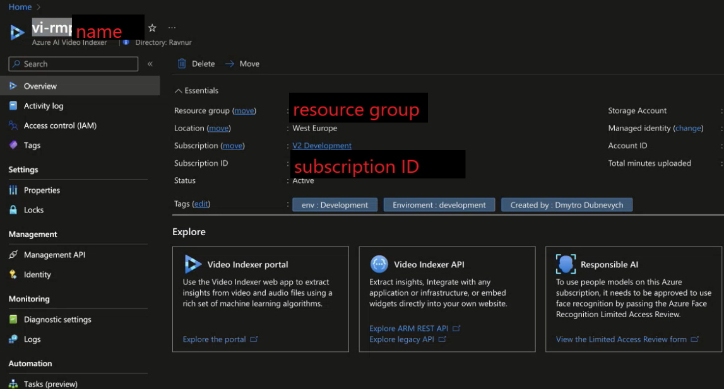The image size is (724, 389).
Task: Open the V2 Development subscription link
Action: pyautogui.click(x=322, y=146)
